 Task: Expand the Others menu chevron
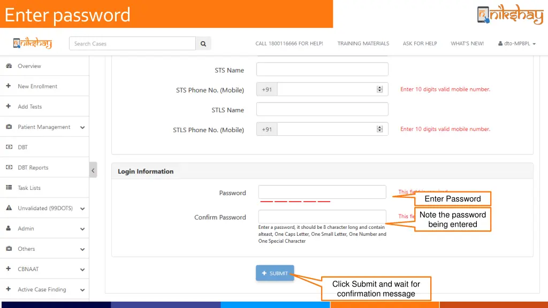point(82,249)
